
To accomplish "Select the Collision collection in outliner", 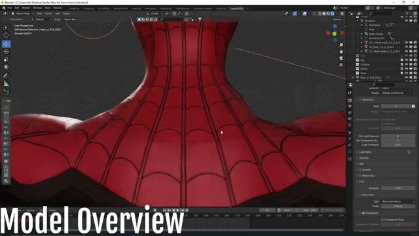I will [365, 64].
